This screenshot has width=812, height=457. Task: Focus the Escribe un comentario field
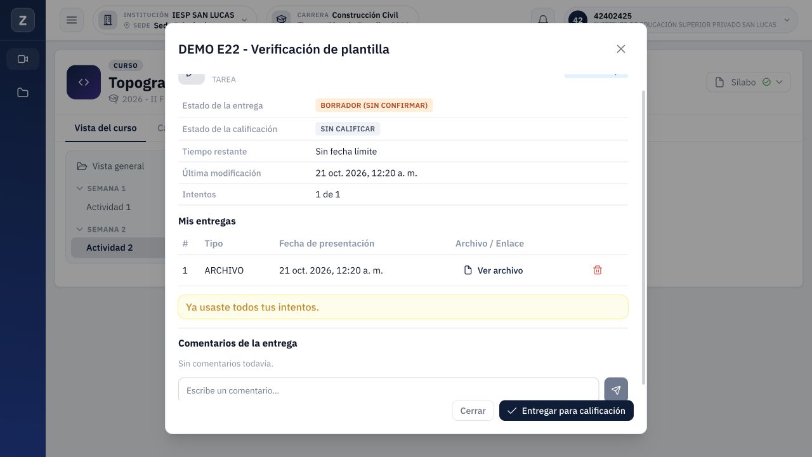pos(388,390)
